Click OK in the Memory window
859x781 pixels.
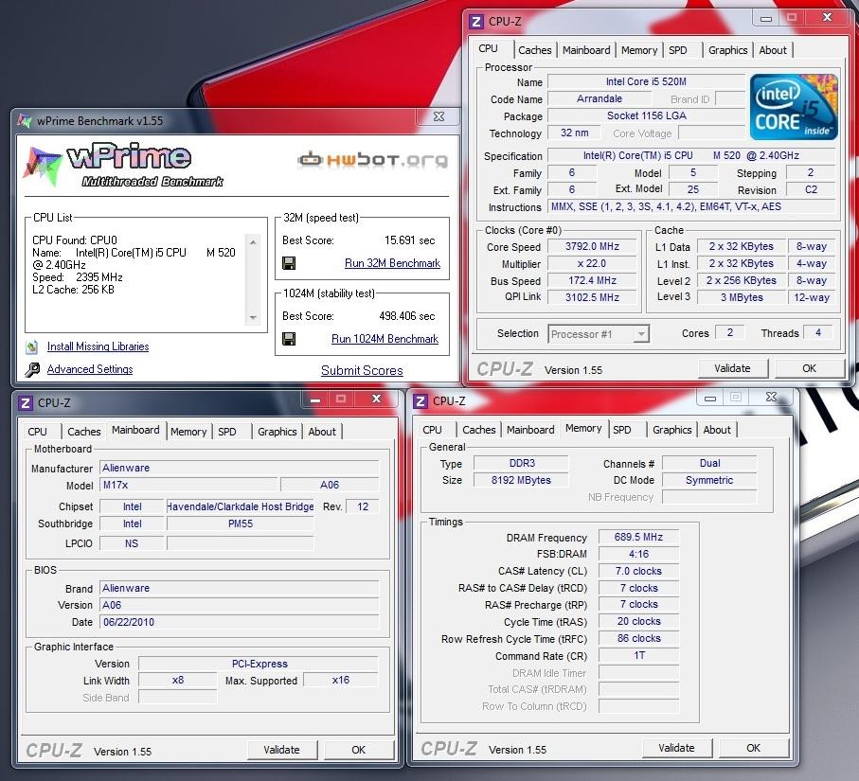tap(753, 748)
